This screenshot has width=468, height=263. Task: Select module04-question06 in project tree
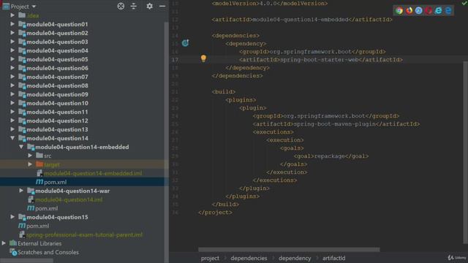[x=57, y=68]
